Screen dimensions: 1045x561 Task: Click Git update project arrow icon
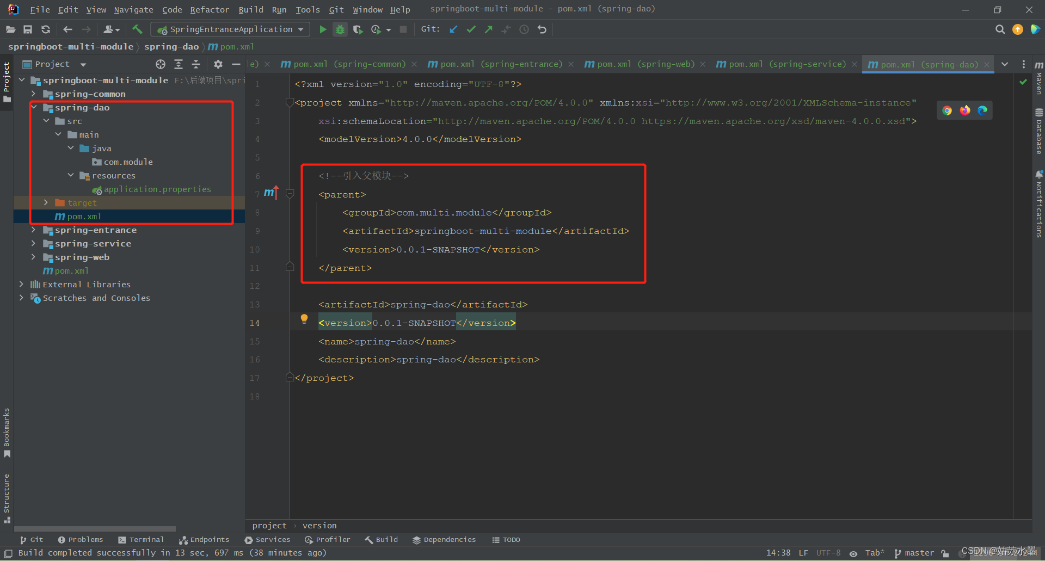point(453,29)
